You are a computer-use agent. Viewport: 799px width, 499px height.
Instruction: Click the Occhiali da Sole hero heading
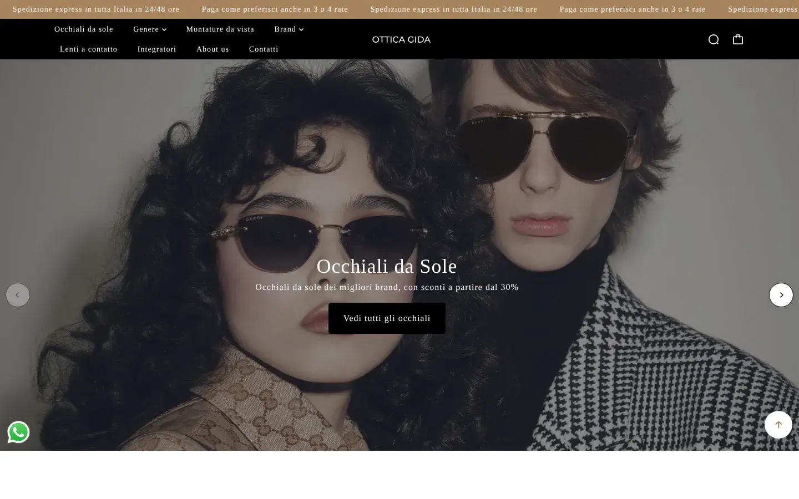coord(387,266)
